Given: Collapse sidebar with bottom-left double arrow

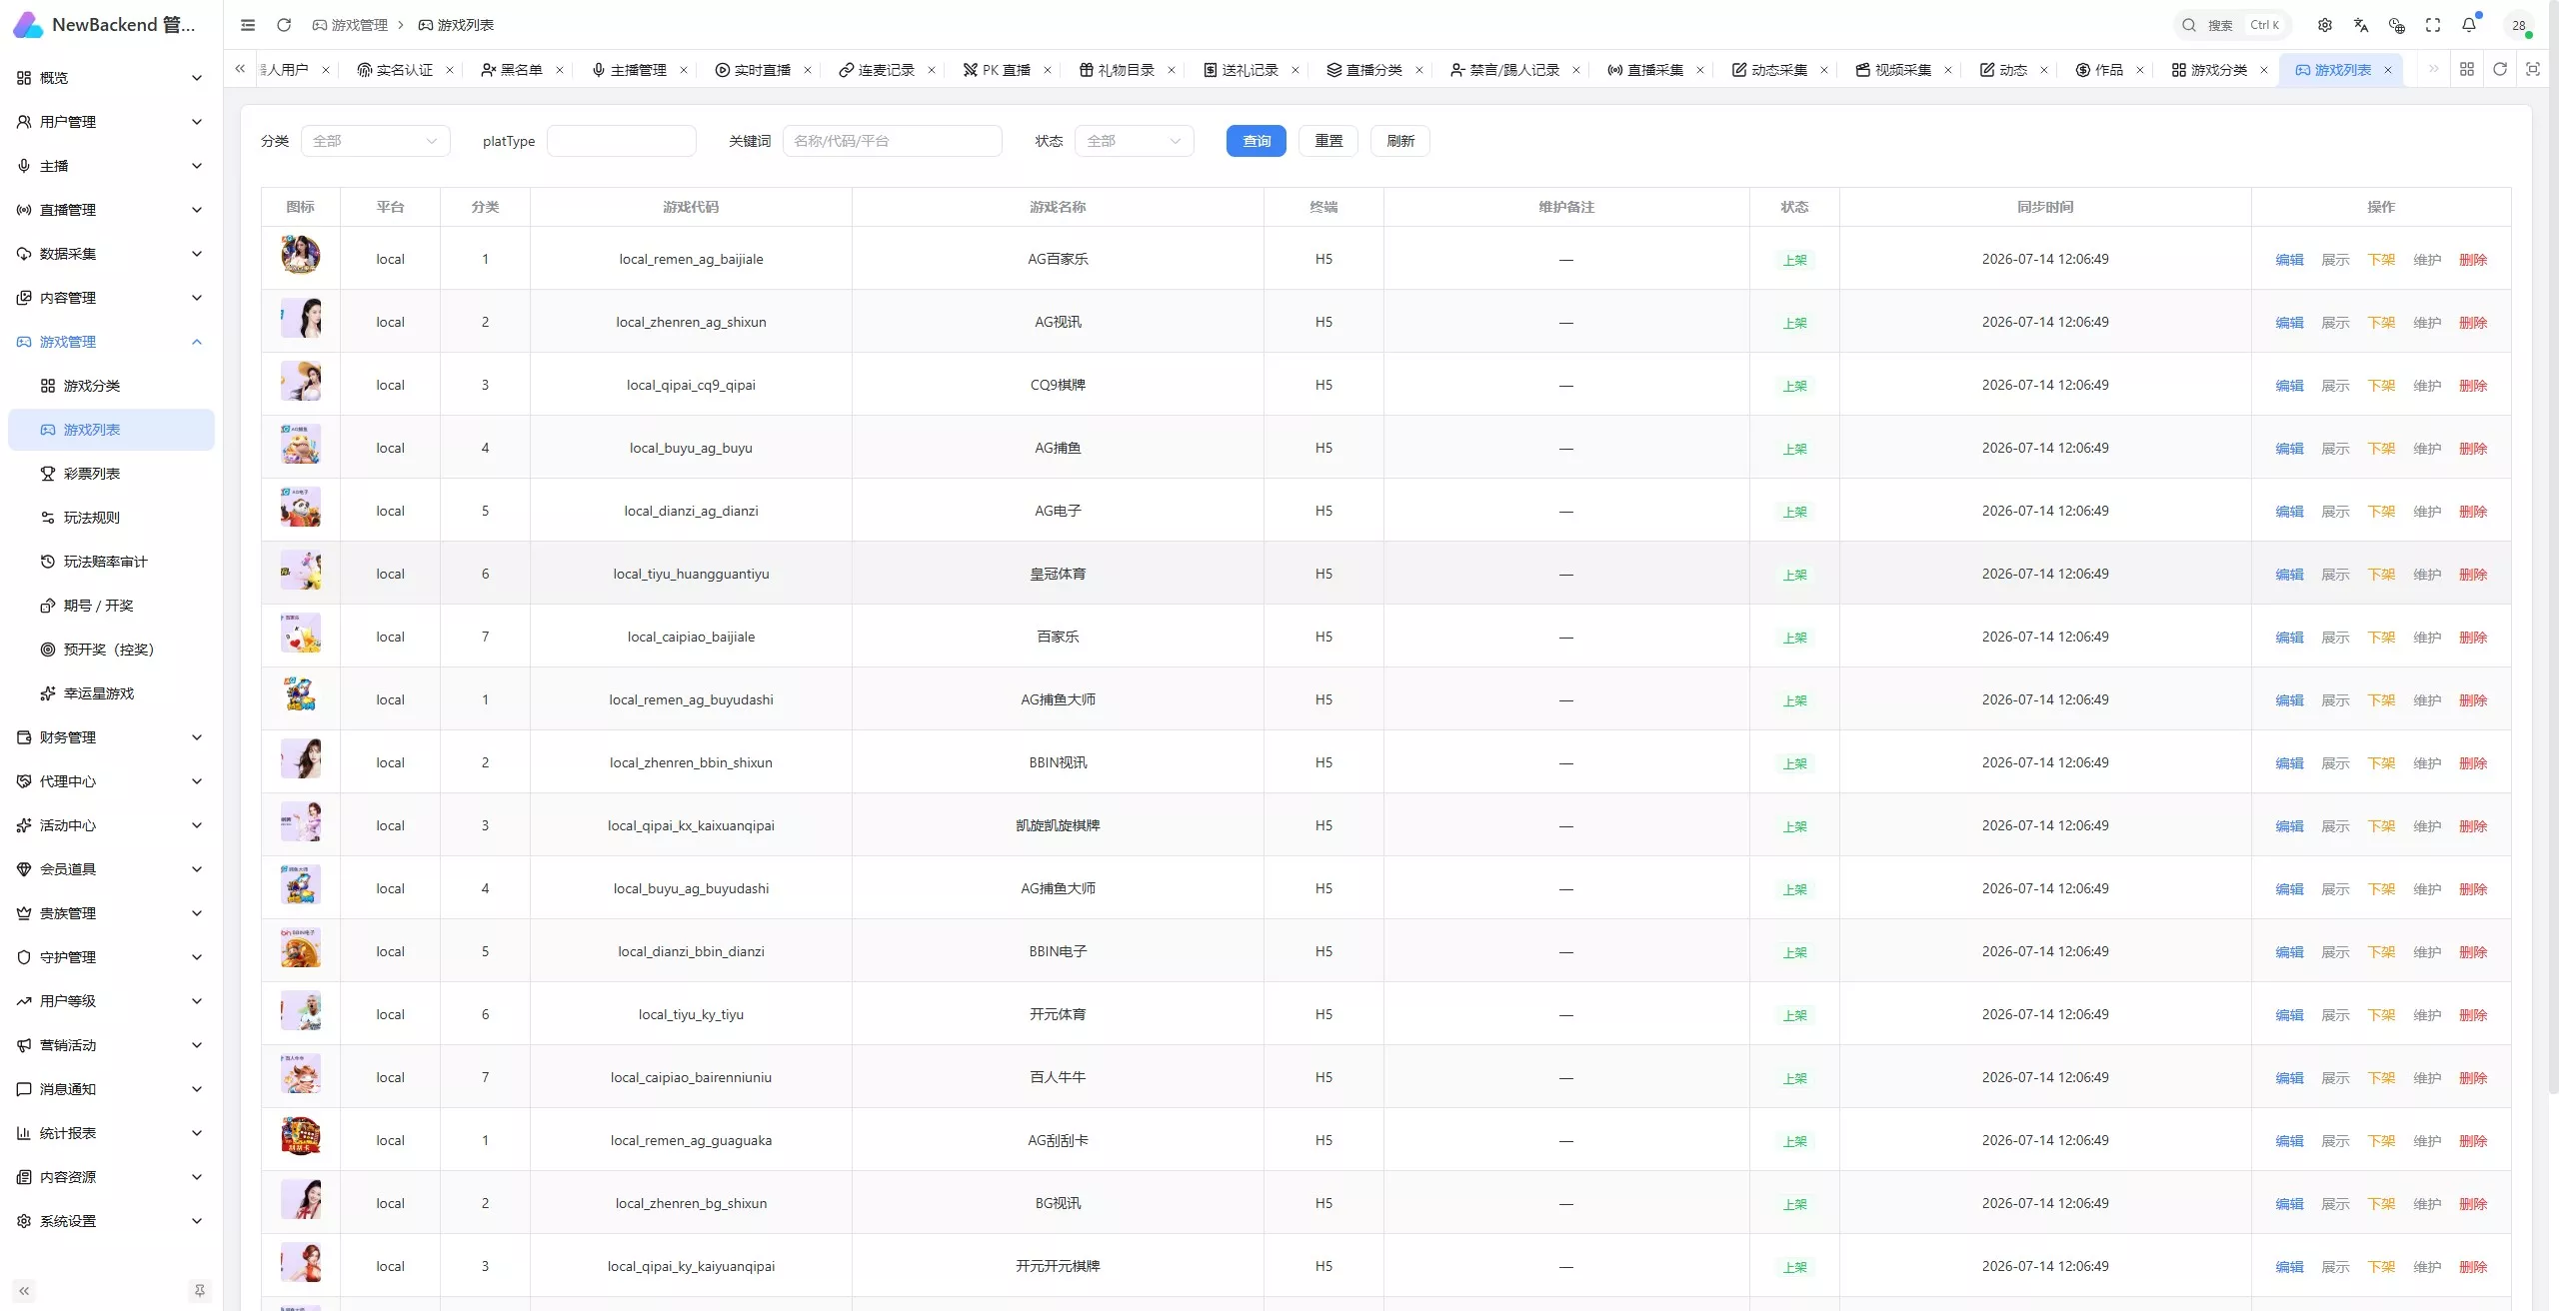Looking at the screenshot, I should (x=24, y=1291).
